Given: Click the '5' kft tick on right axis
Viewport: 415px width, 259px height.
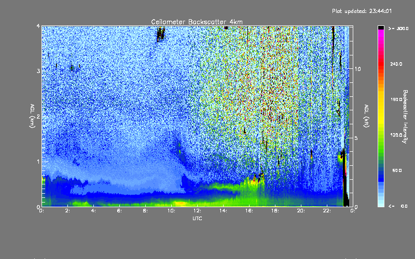Looking at the screenshot, I should [356, 138].
